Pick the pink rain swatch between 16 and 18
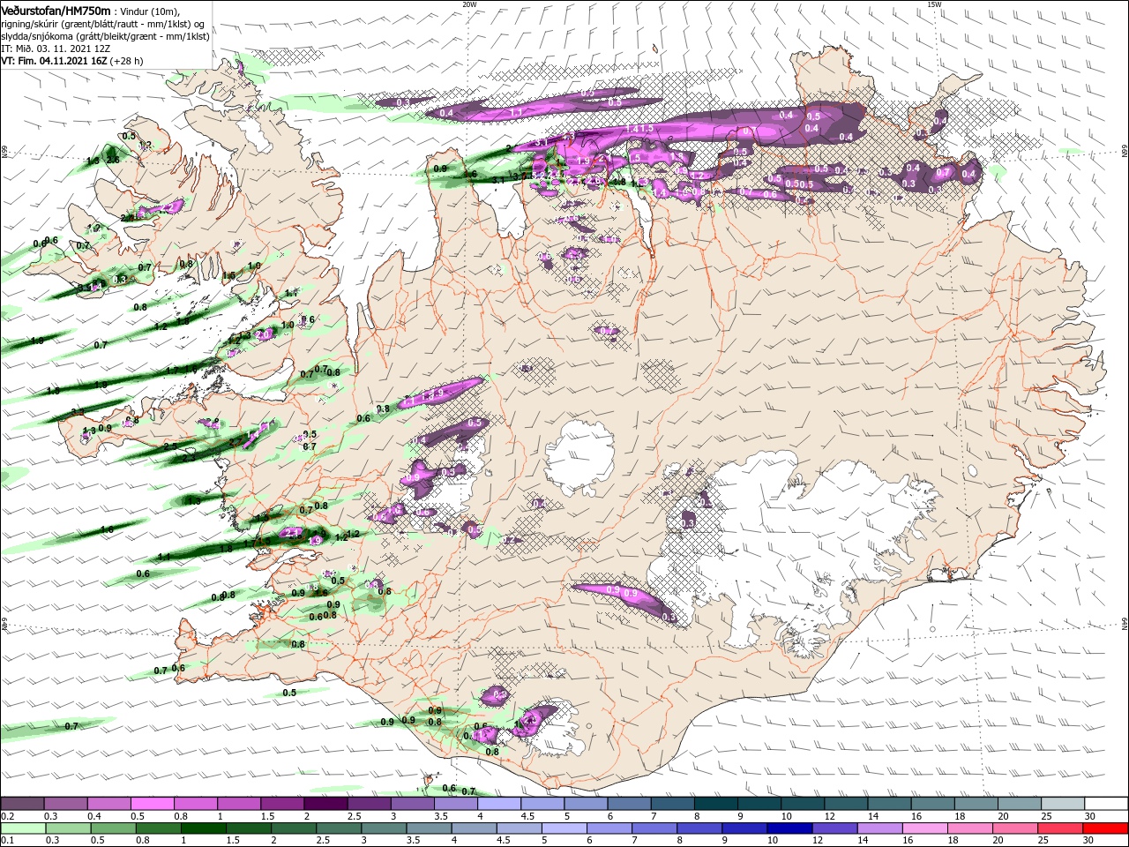The height and width of the screenshot is (847, 1129). (x=926, y=828)
